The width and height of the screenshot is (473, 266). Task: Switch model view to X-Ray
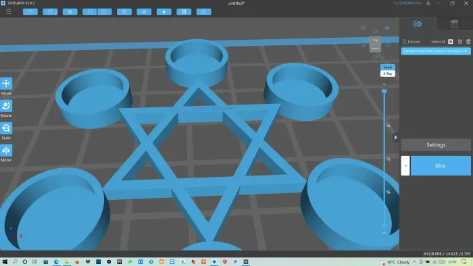coord(388,74)
